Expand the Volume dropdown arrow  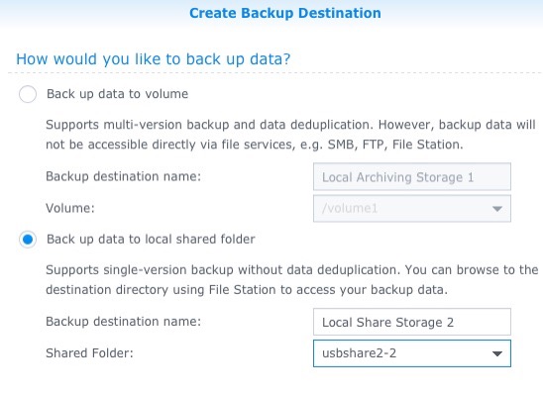pyautogui.click(x=497, y=209)
